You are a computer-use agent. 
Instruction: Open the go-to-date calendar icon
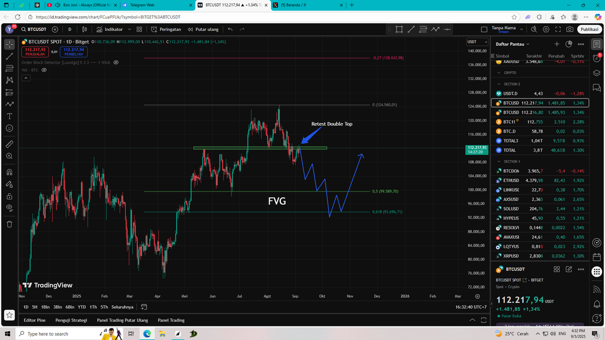(x=144, y=307)
